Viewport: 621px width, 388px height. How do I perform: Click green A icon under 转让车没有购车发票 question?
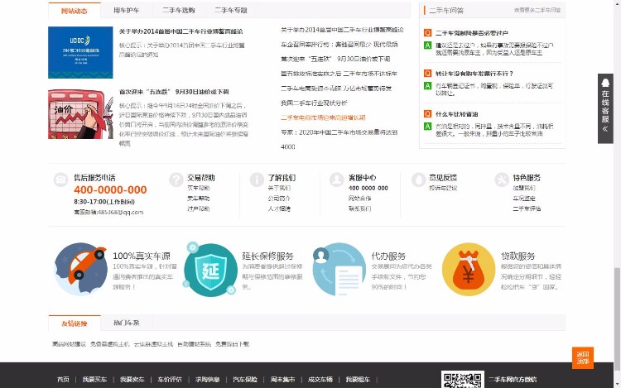(427, 85)
